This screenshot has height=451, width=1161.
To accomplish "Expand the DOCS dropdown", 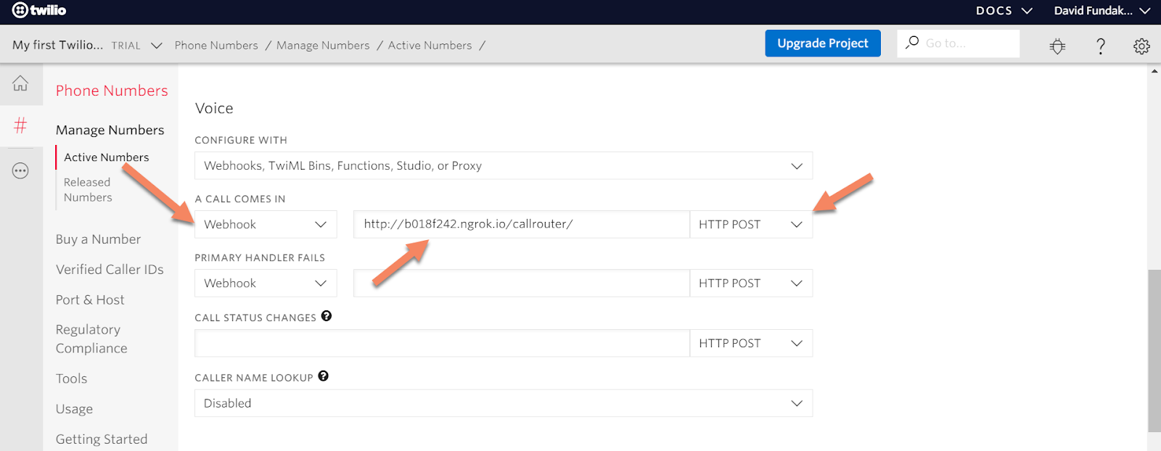I will coord(1004,11).
